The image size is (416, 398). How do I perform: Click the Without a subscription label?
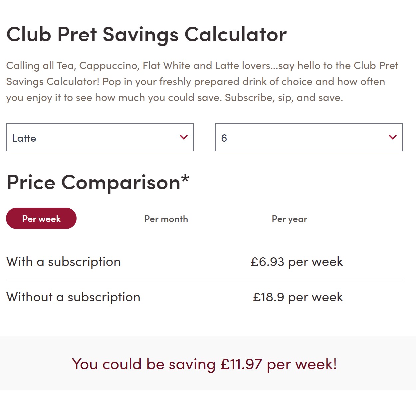pos(73,297)
